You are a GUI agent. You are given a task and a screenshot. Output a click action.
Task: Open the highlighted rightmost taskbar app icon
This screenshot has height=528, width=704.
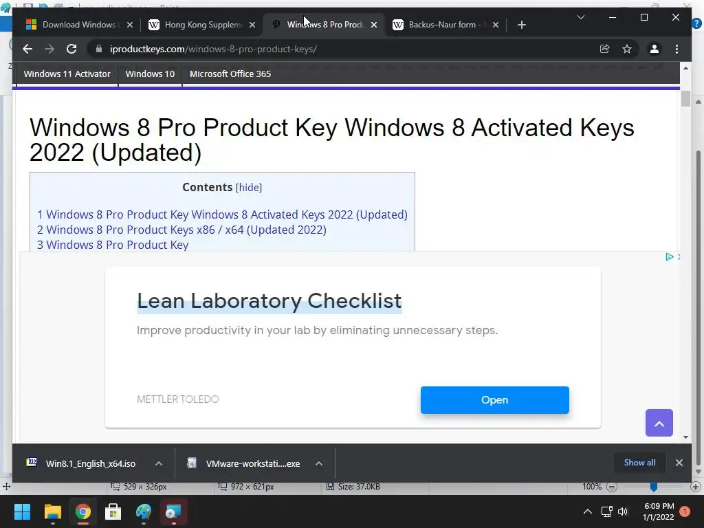click(x=173, y=511)
